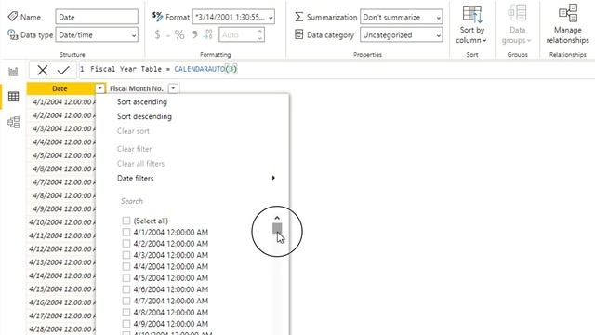Choose Sort ascending
595x335 pixels.
click(142, 101)
